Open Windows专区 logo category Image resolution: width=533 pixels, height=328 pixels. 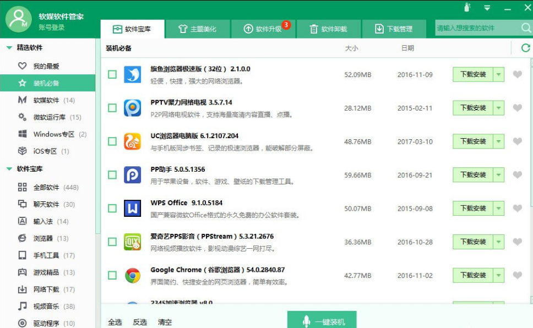pos(23,134)
